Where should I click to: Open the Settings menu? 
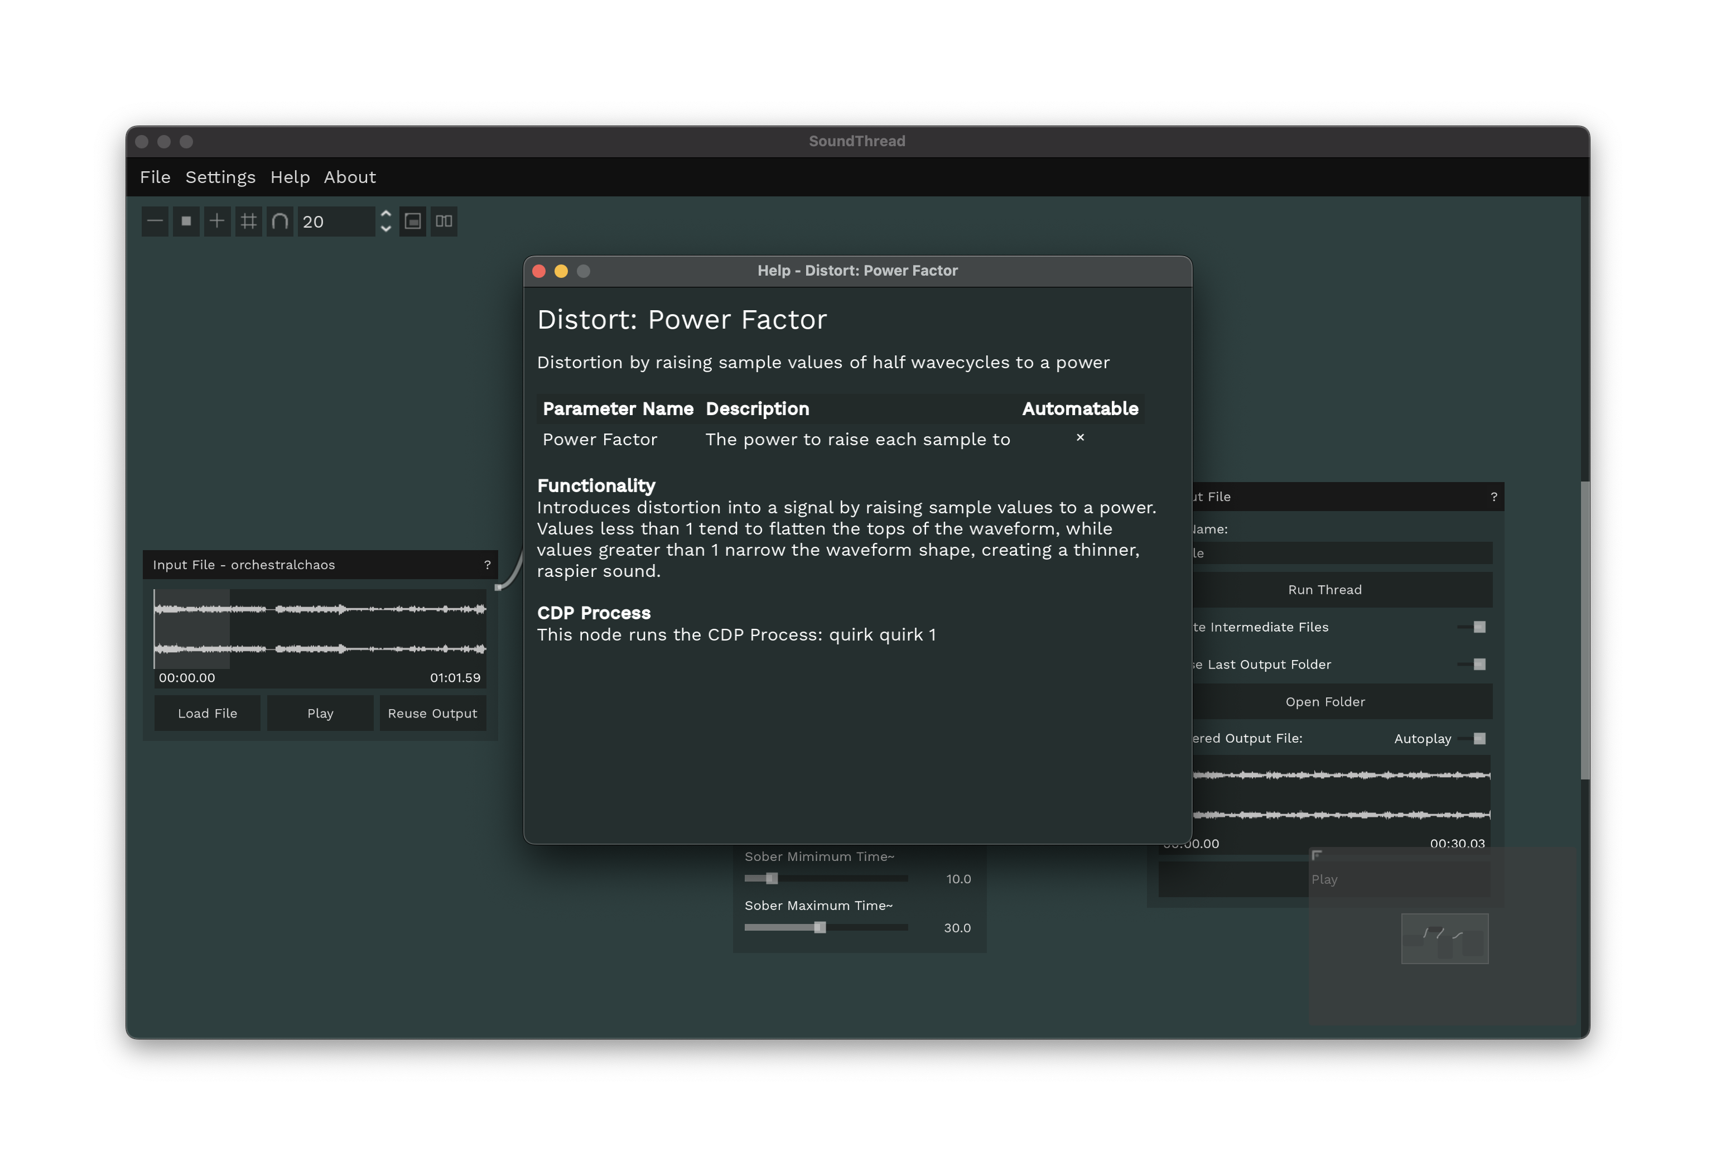coord(220,177)
